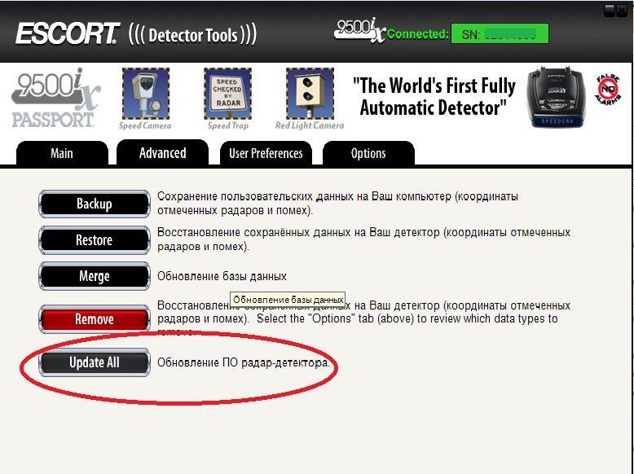Image resolution: width=634 pixels, height=474 pixels.
Task: Minimize the Detector Tools window
Action: click(610, 10)
